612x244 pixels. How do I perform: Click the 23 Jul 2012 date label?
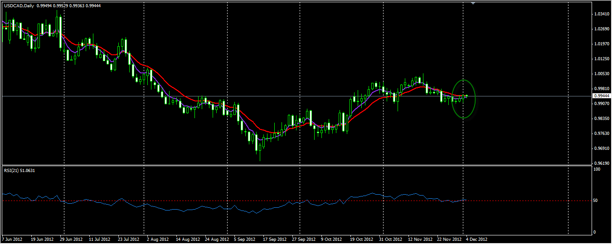click(x=128, y=239)
